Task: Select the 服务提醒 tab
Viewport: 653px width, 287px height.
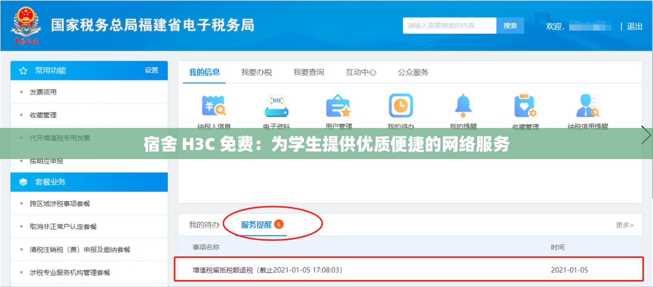Action: [256, 225]
